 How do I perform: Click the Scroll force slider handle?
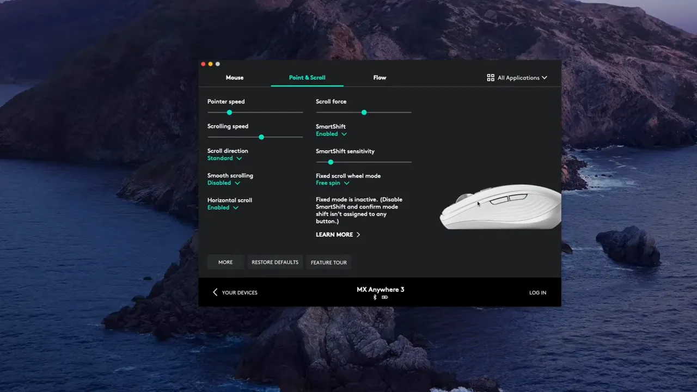(x=364, y=112)
